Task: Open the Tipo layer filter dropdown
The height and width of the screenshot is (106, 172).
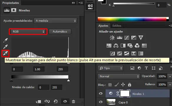Action: (x=110, y=68)
